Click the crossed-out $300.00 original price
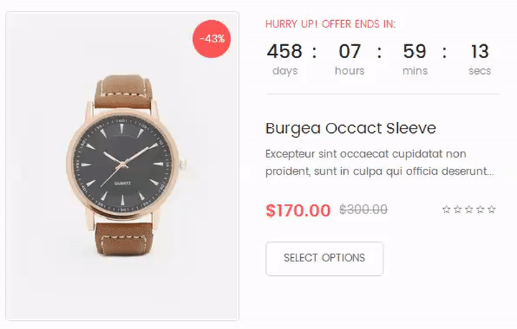The image size is (517, 329). pos(363,210)
